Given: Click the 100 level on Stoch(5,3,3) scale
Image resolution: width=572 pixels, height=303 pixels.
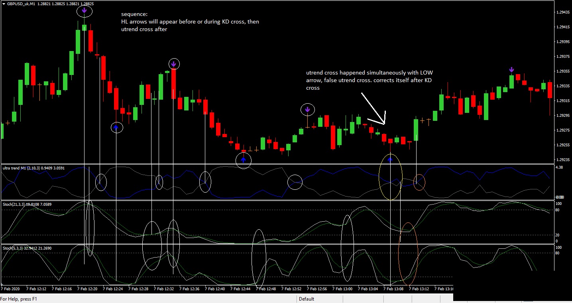Looking at the screenshot, I should click(559, 248).
